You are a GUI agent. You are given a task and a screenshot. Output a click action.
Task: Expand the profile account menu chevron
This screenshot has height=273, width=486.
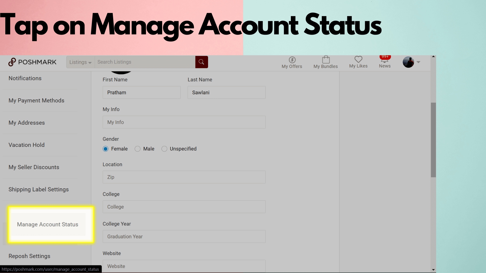pos(418,62)
